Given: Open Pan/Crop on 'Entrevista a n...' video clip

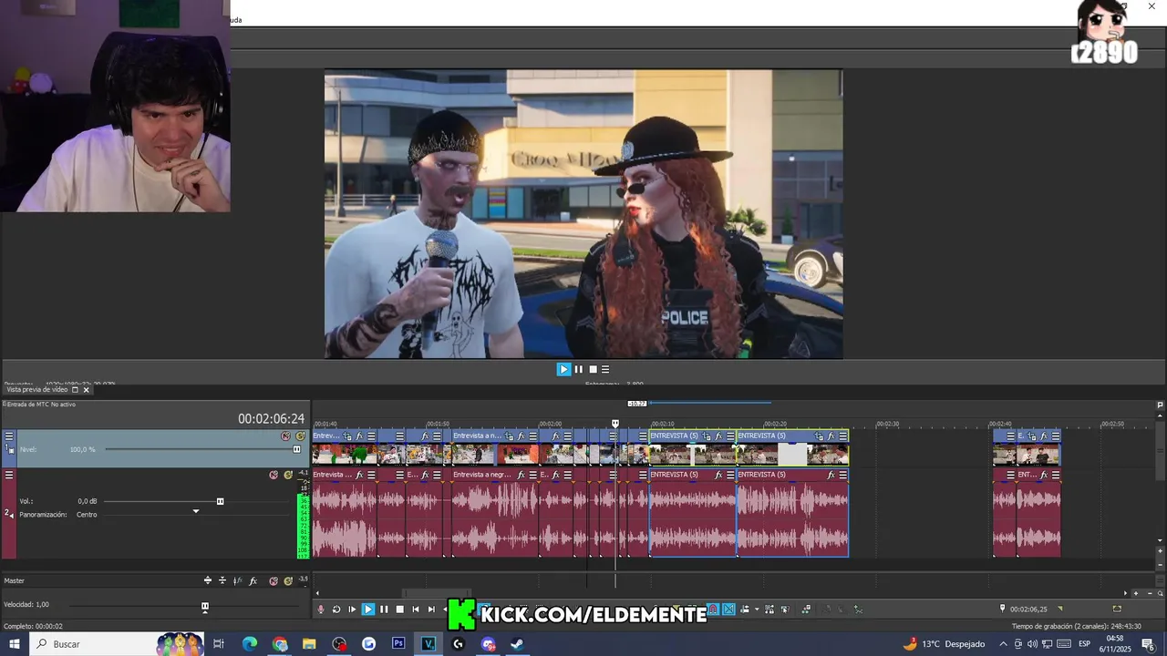Looking at the screenshot, I should point(509,436).
